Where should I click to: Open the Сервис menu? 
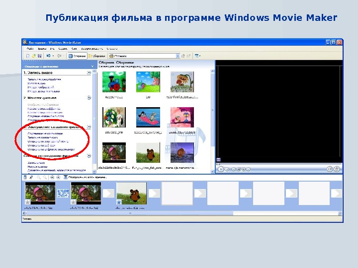point(63,49)
